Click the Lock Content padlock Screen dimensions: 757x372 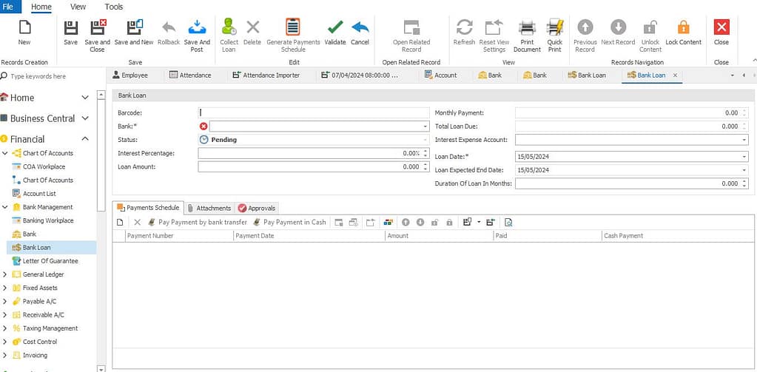point(684,27)
